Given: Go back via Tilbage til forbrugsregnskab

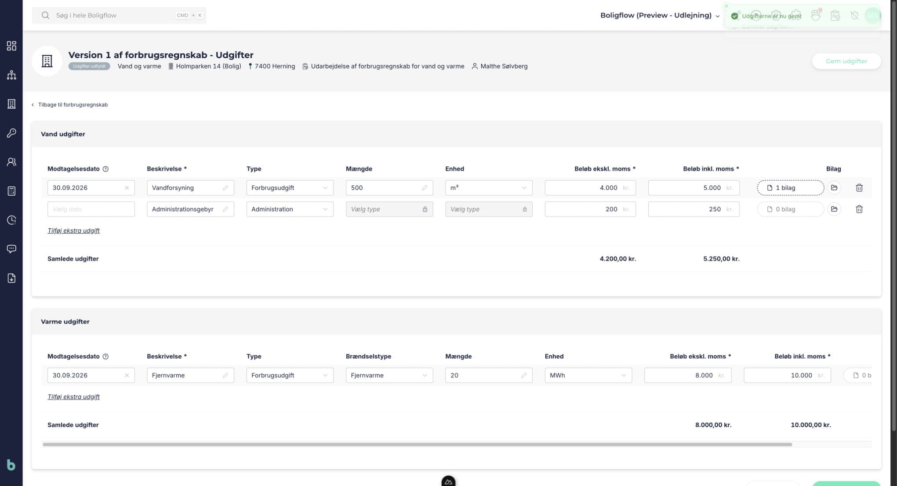Looking at the screenshot, I should 70,105.
